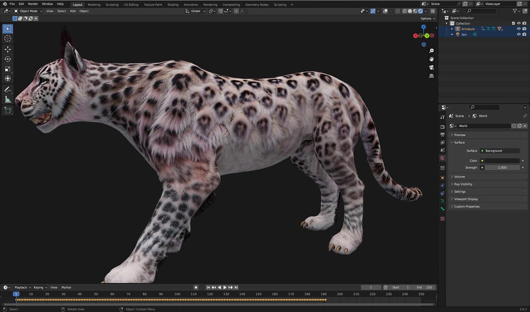The image size is (530, 312).
Task: Expand Ray Visibility section
Action: click(x=463, y=184)
